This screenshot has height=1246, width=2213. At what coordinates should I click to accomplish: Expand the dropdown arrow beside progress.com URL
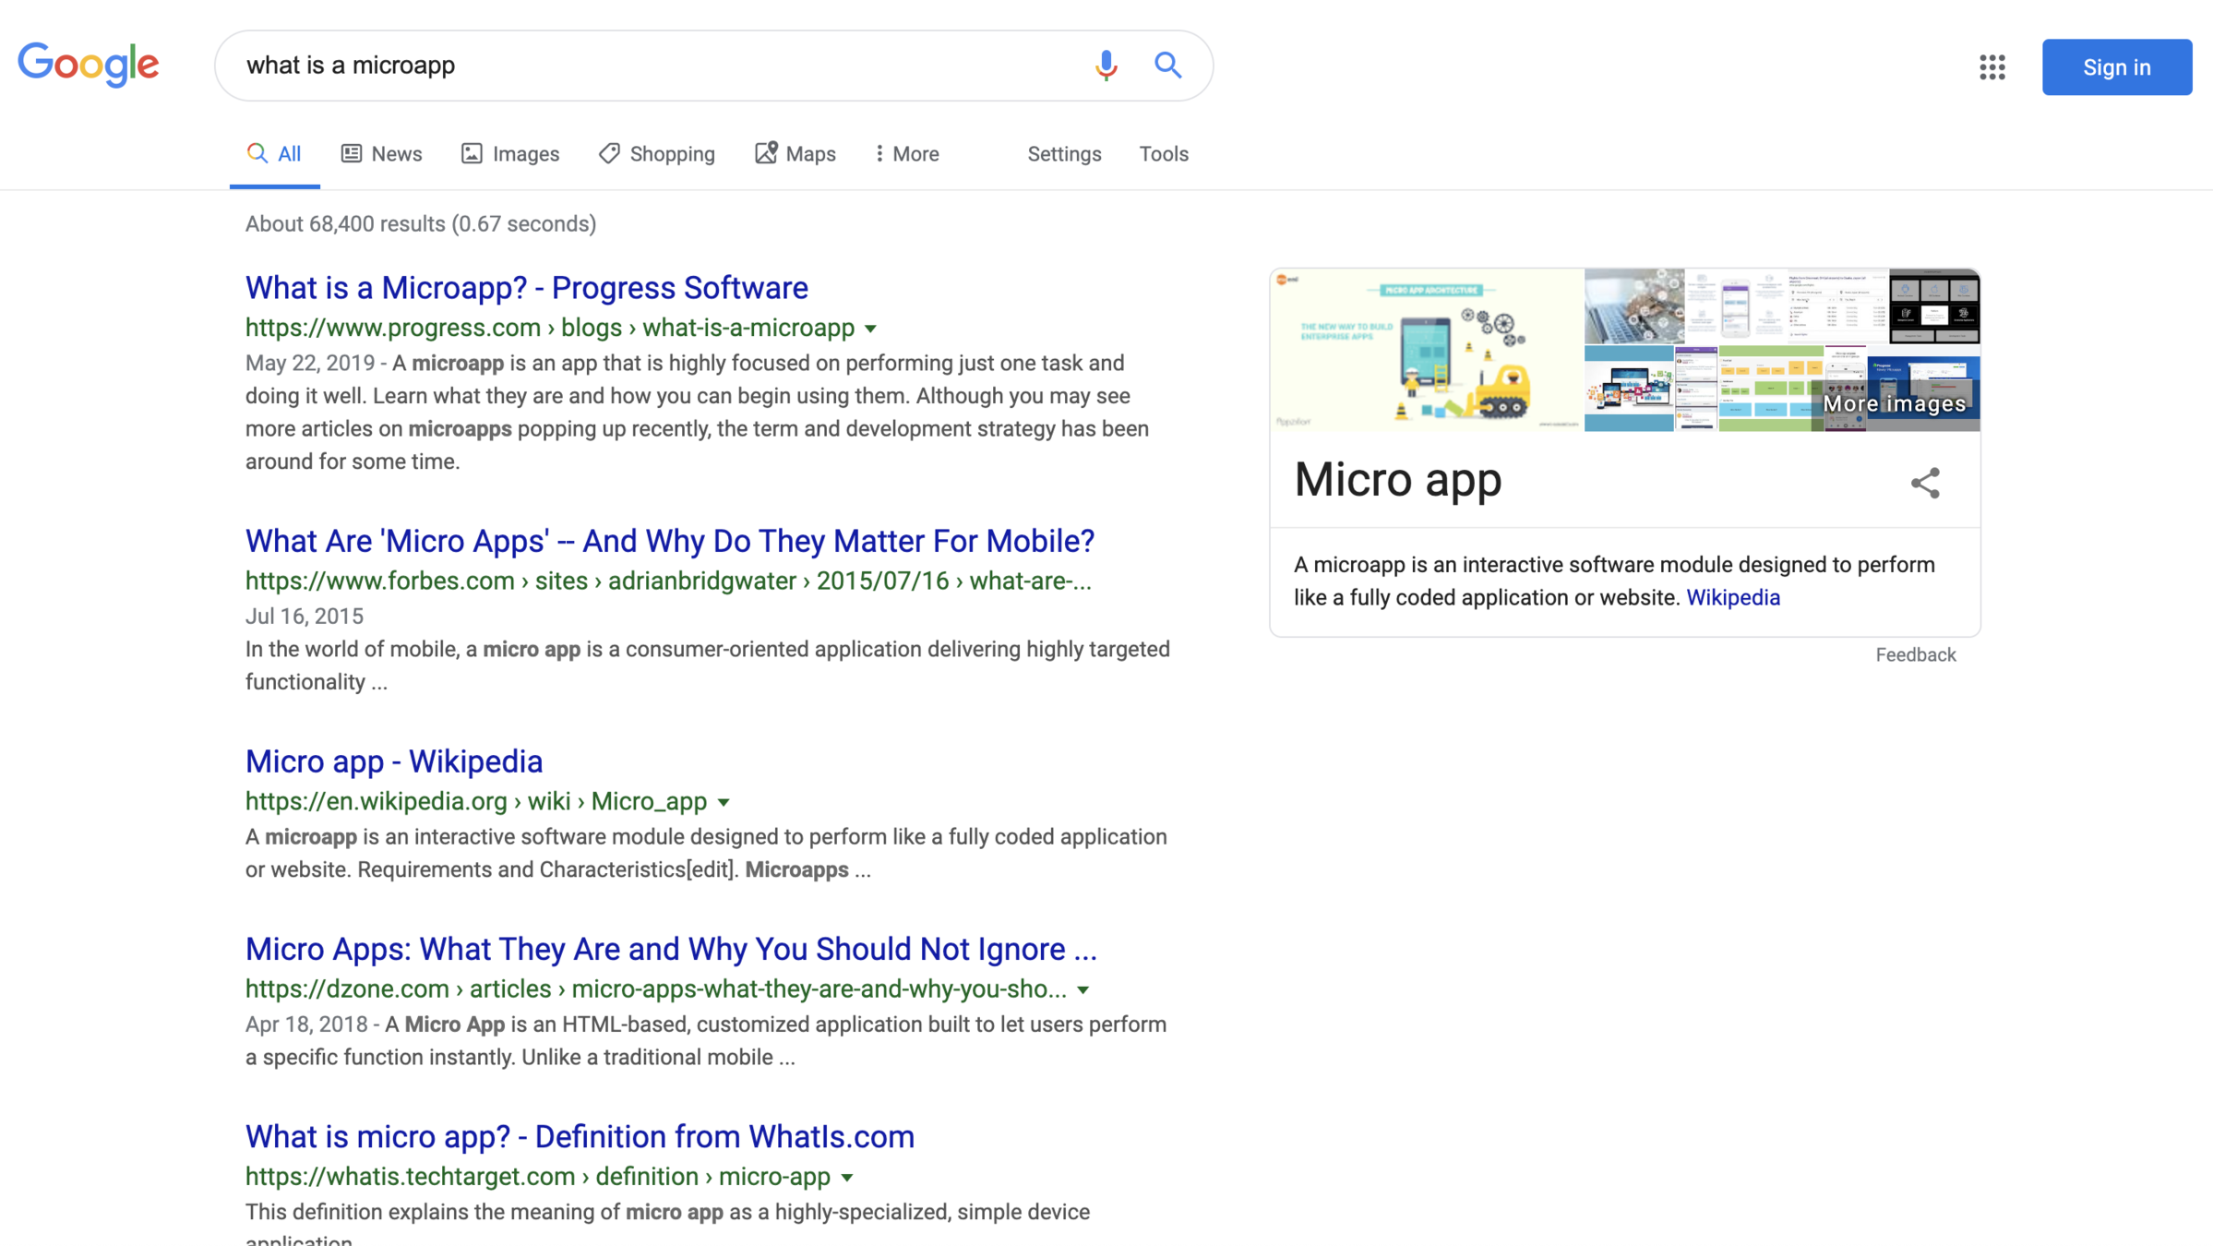870,329
